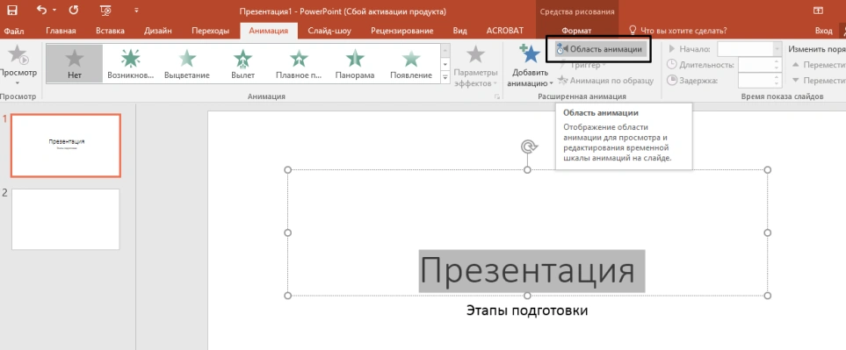Select the Анимация tab
The width and height of the screenshot is (846, 350).
pos(269,31)
